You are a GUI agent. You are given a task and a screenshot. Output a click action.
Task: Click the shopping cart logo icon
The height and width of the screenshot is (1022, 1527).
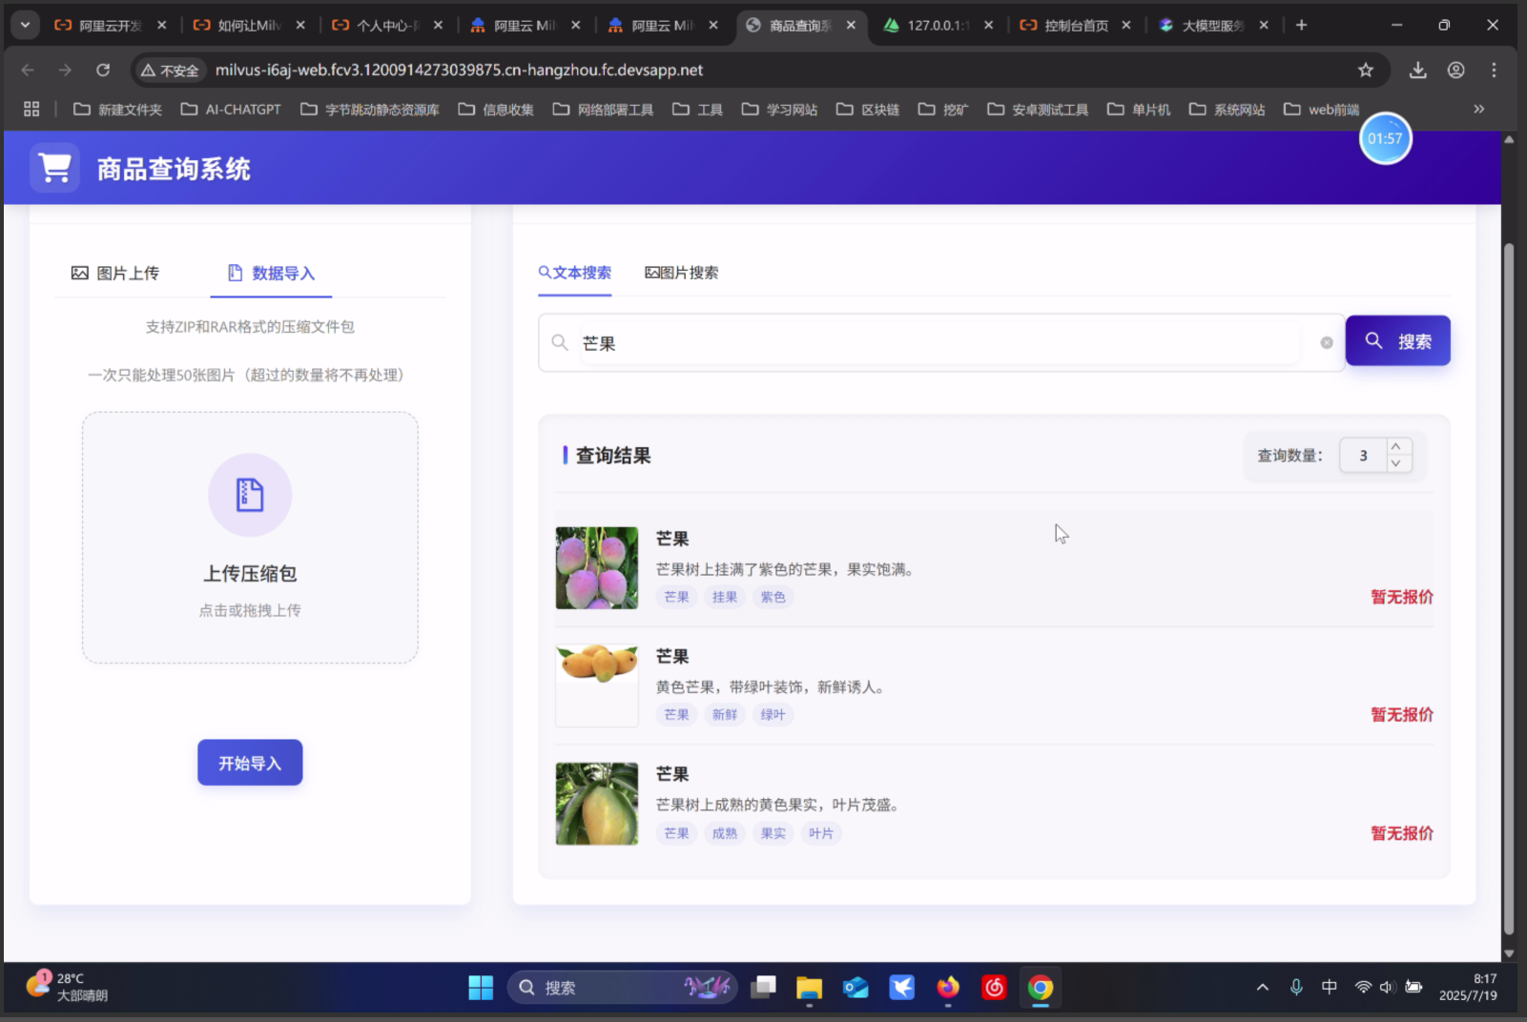point(54,168)
